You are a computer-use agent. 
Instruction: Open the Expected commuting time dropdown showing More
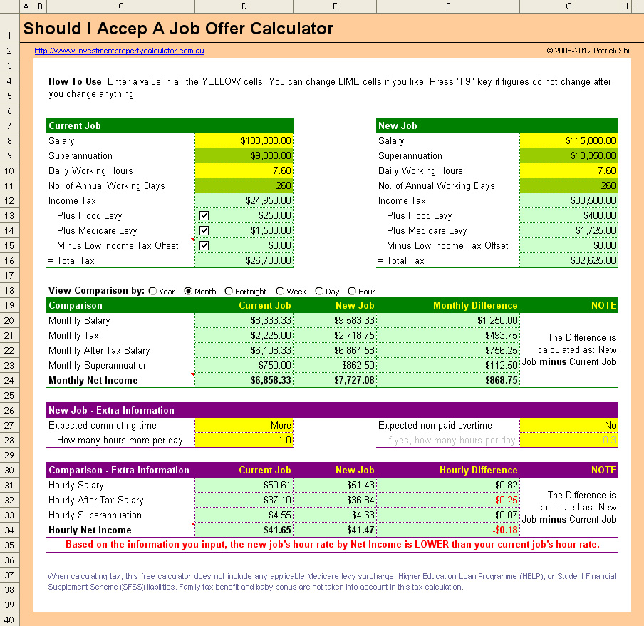click(x=244, y=426)
